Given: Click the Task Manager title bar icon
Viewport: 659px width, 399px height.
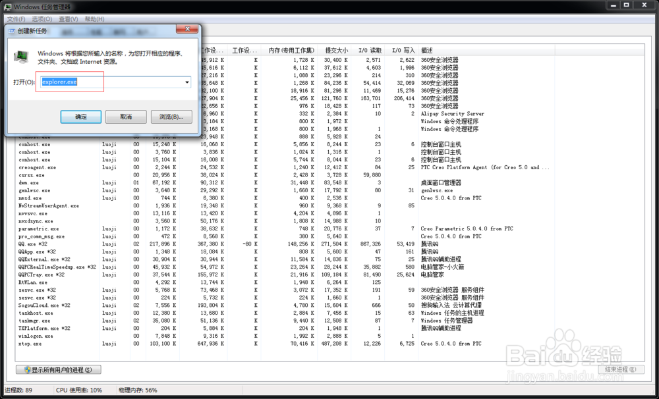Looking at the screenshot, I should tap(7, 7).
